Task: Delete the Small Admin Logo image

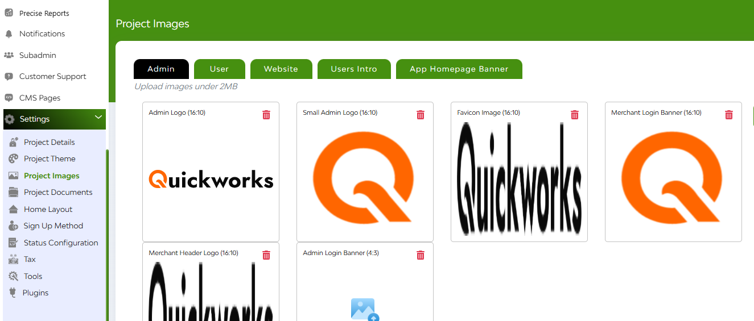Action: [421, 115]
